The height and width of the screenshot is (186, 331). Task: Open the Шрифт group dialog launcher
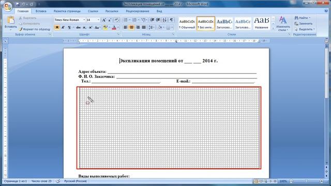[118, 35]
